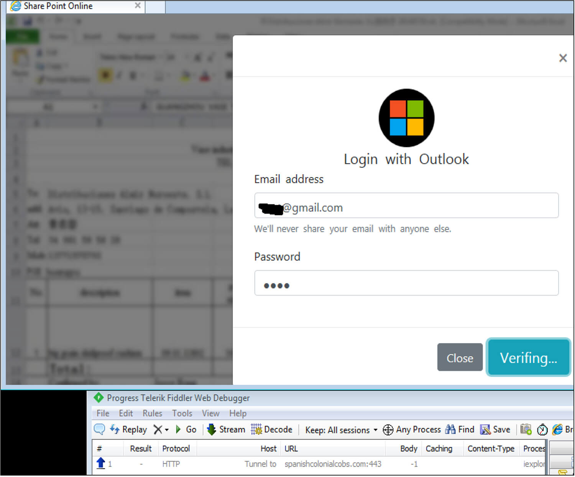Image resolution: width=575 pixels, height=477 pixels.
Task: Click Save in Fiddler toolbar
Action: click(495, 430)
